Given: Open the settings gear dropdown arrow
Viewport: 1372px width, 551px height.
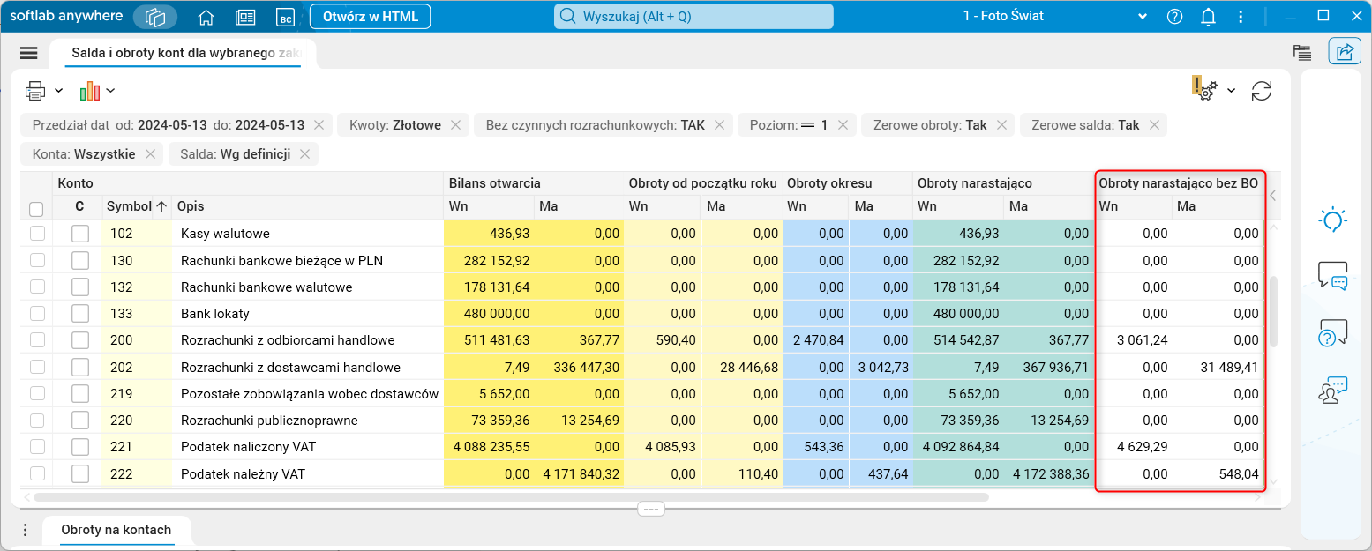Looking at the screenshot, I should coord(1231,91).
